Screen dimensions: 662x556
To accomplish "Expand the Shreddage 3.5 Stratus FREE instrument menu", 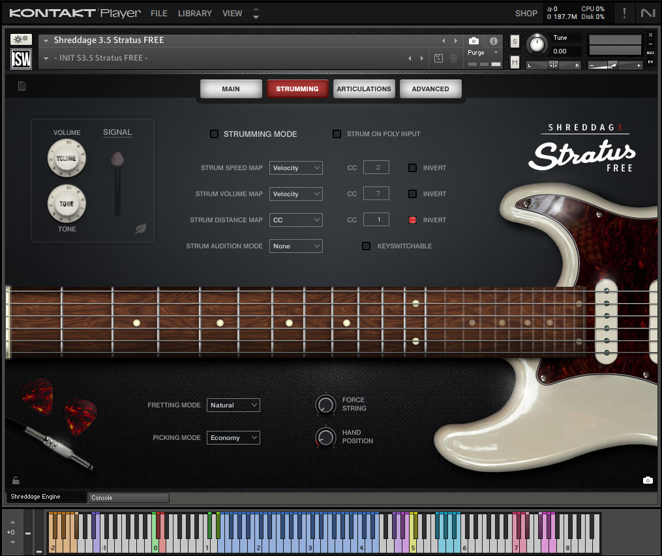I will (x=46, y=41).
